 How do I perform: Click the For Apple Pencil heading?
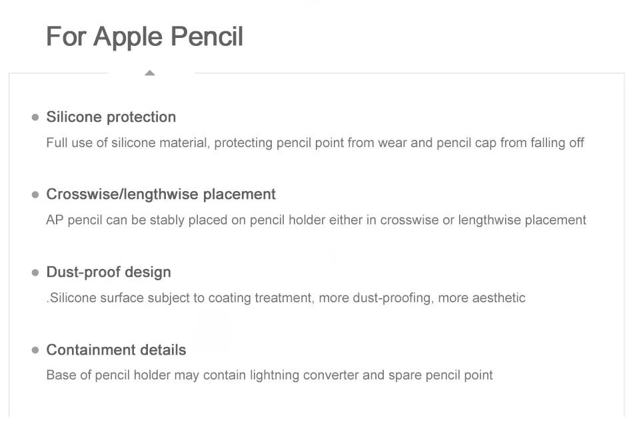click(x=145, y=37)
